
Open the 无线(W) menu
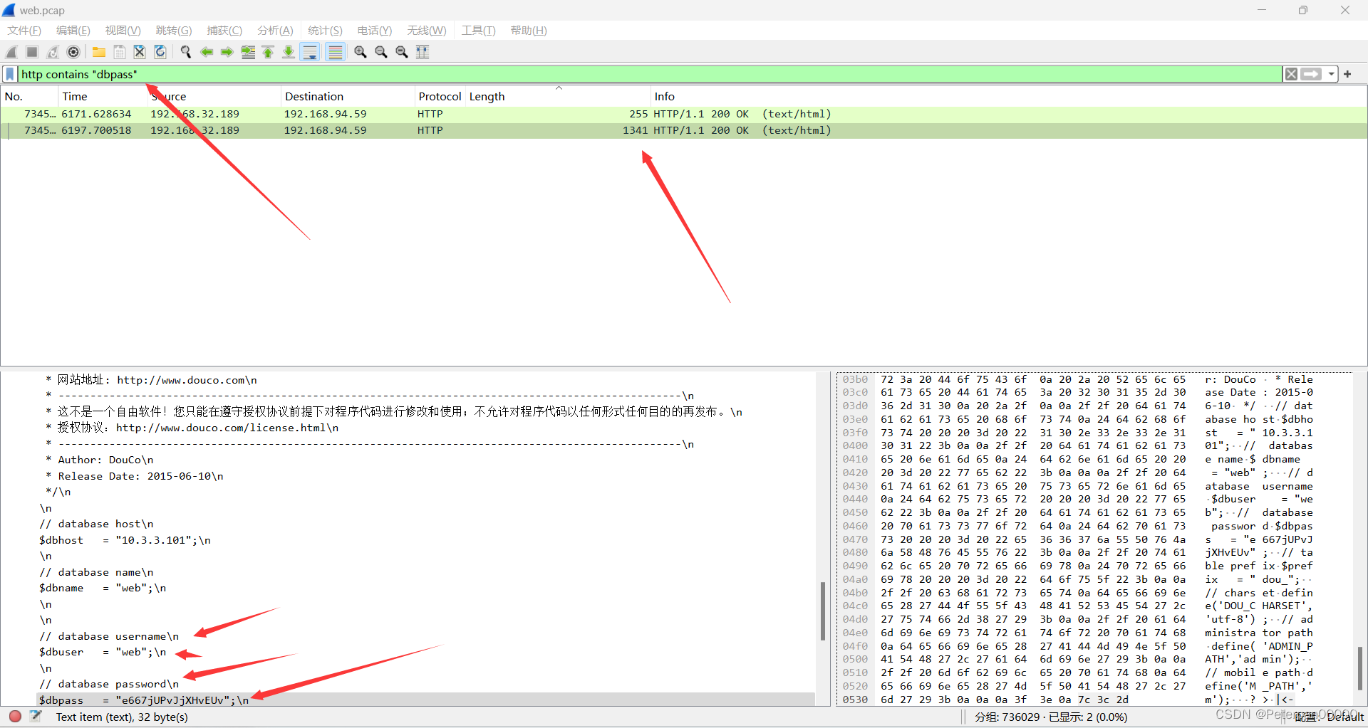427,31
